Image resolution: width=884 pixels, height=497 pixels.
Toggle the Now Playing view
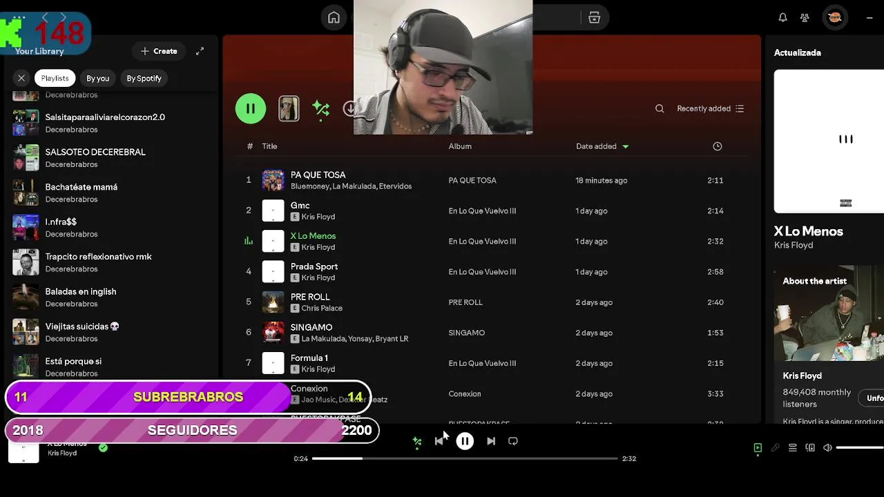(x=758, y=448)
